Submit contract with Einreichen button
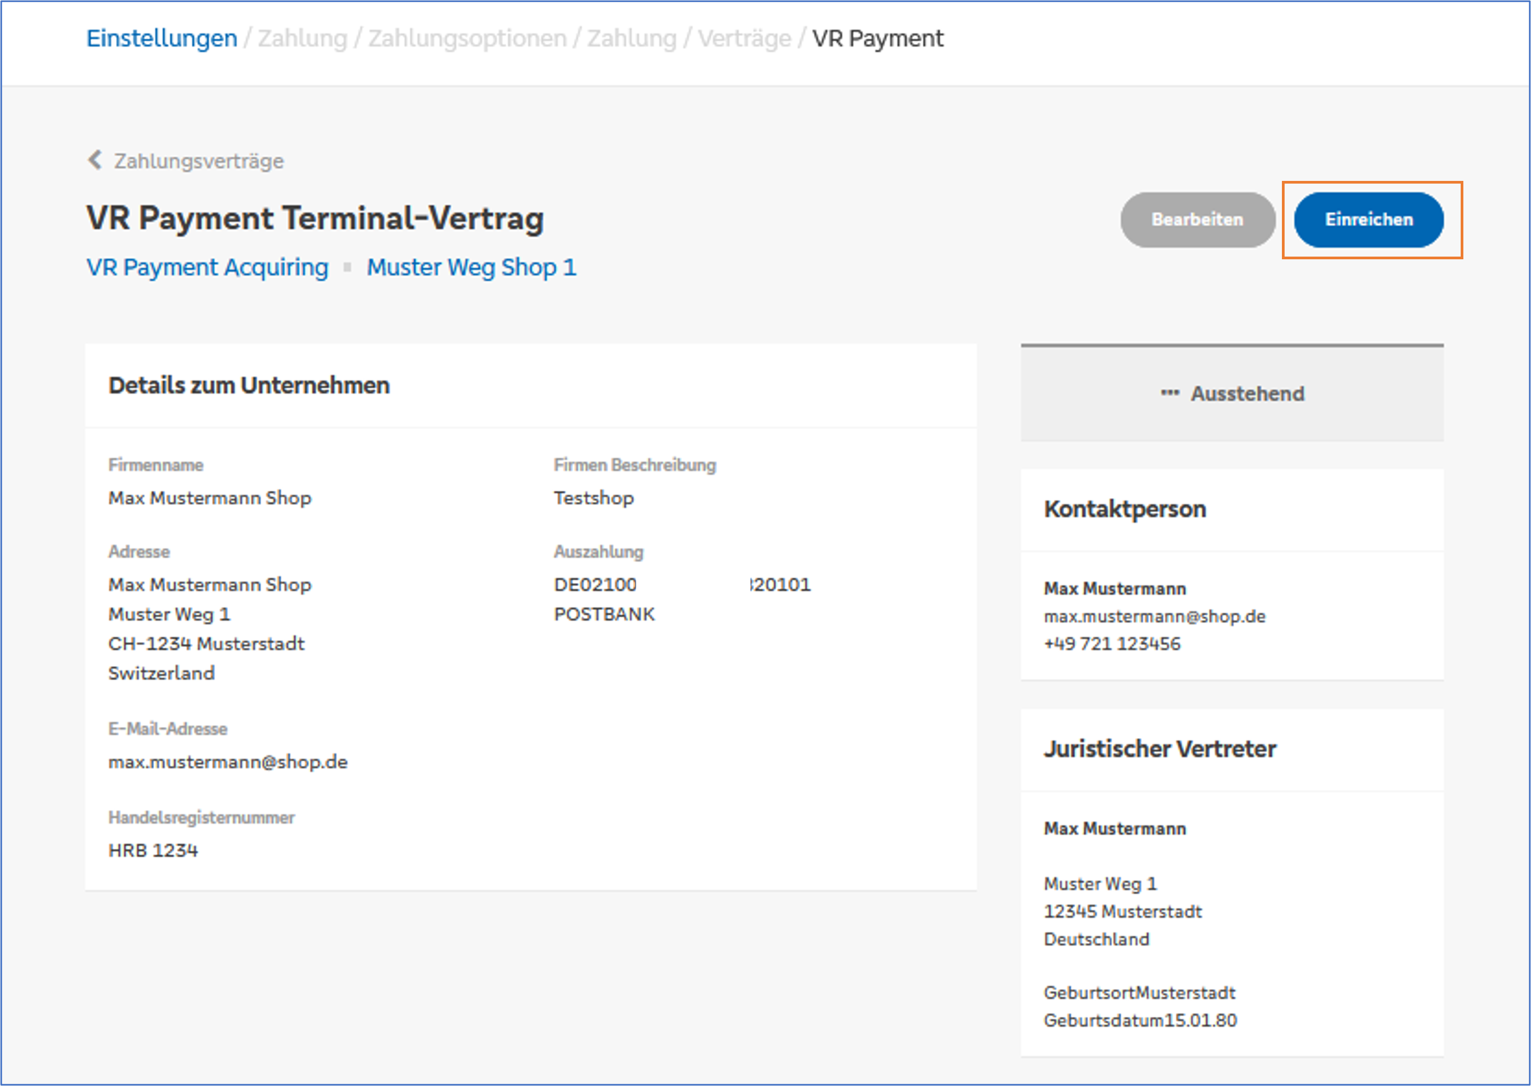This screenshot has width=1531, height=1086. pos(1368,220)
